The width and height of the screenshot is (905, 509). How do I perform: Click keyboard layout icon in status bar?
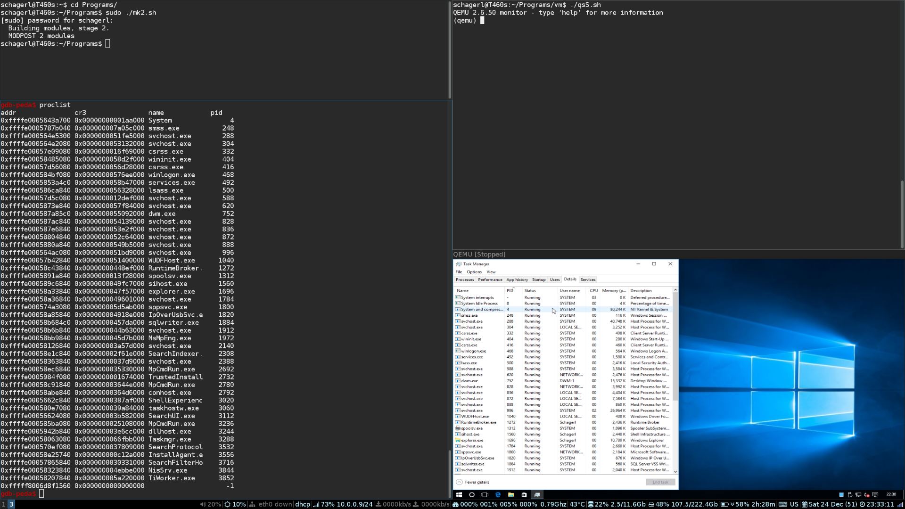pyautogui.click(x=782, y=504)
